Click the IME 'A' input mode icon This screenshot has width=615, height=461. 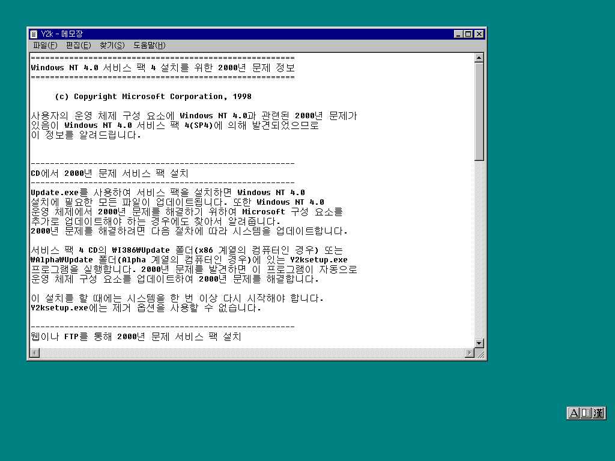pos(574,413)
